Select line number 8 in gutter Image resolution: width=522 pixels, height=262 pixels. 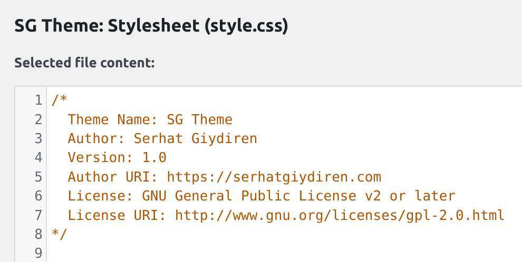point(38,234)
